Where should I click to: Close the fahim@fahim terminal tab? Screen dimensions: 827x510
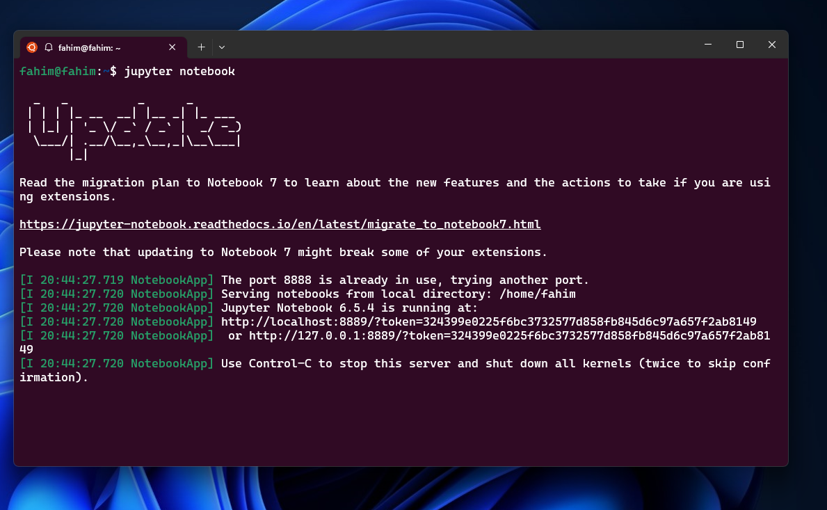point(172,47)
